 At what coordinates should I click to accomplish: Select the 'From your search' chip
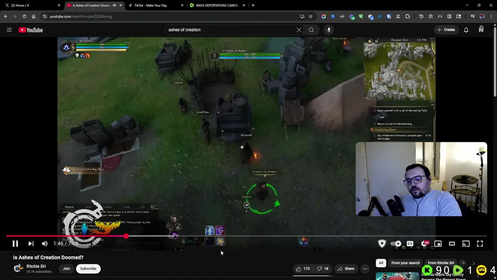point(405,263)
